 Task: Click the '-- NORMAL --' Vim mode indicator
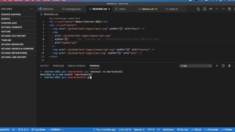[56, 129]
